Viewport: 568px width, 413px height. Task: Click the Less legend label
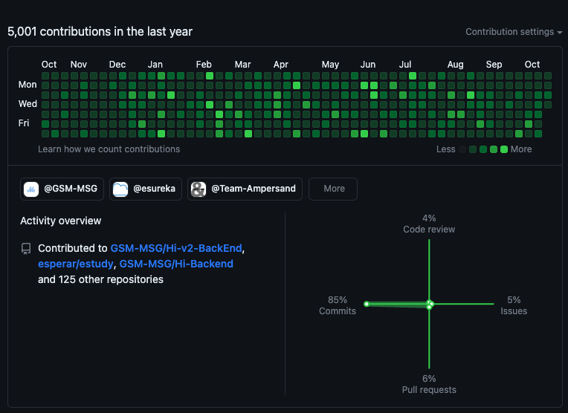(x=445, y=149)
